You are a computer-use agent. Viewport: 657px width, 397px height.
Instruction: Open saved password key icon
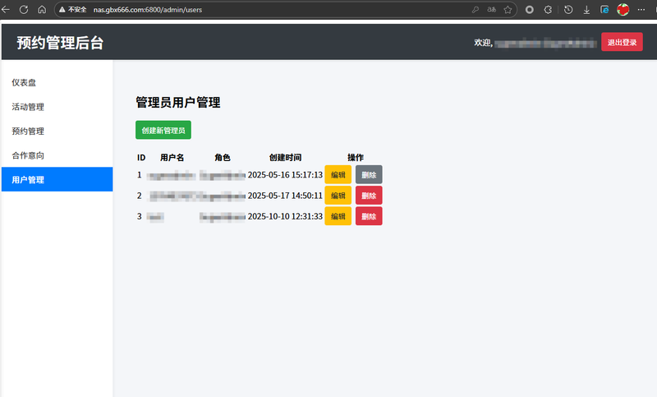coord(476,9)
